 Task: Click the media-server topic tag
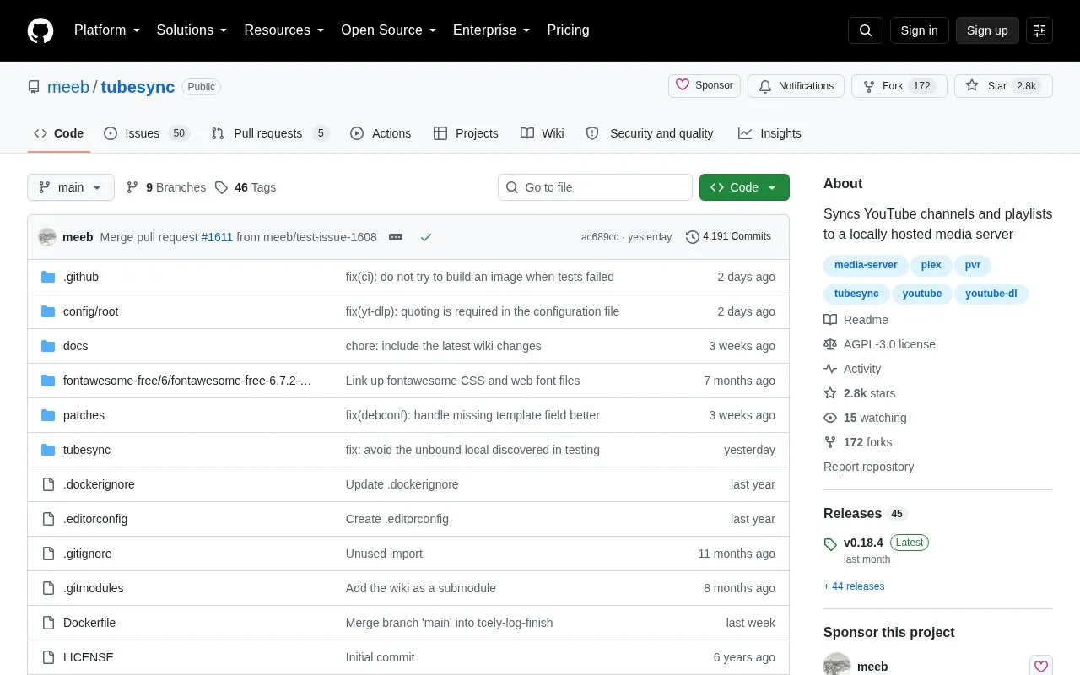point(866,265)
